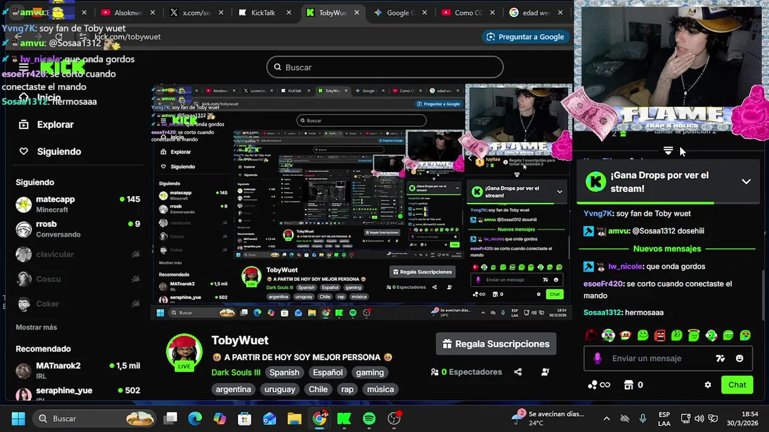769x432 pixels.
Task: Click the Enviar un mensaje chat input
Action: click(668, 358)
